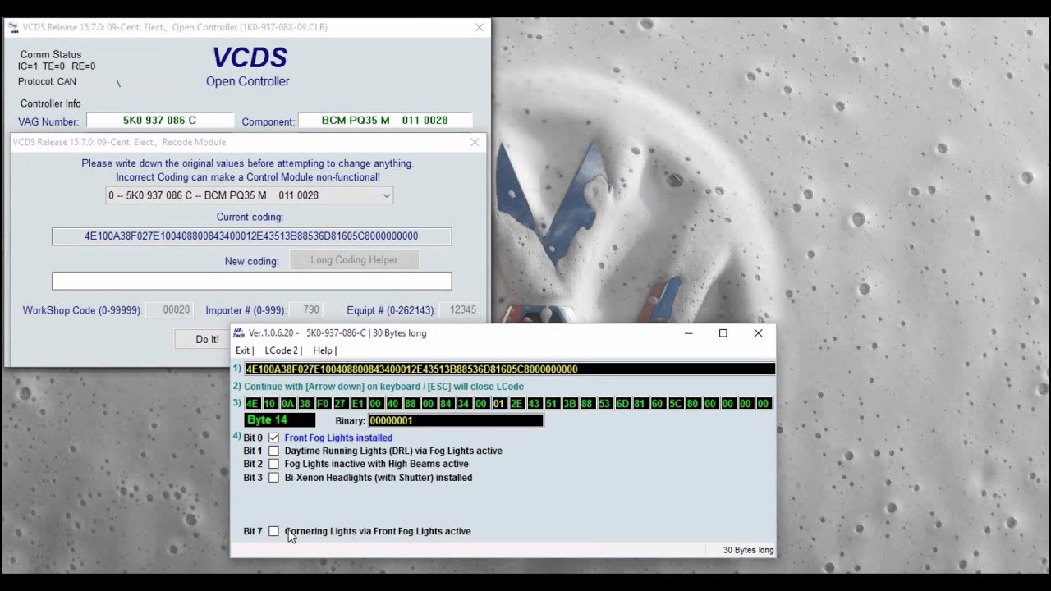Click the full coding string on line 1
Image resolution: width=1051 pixels, height=591 pixels.
[x=509, y=369]
